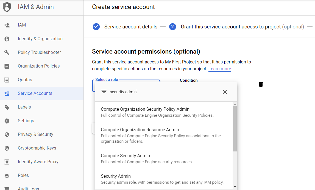Click the Organization Policies document icon

pos(7,66)
